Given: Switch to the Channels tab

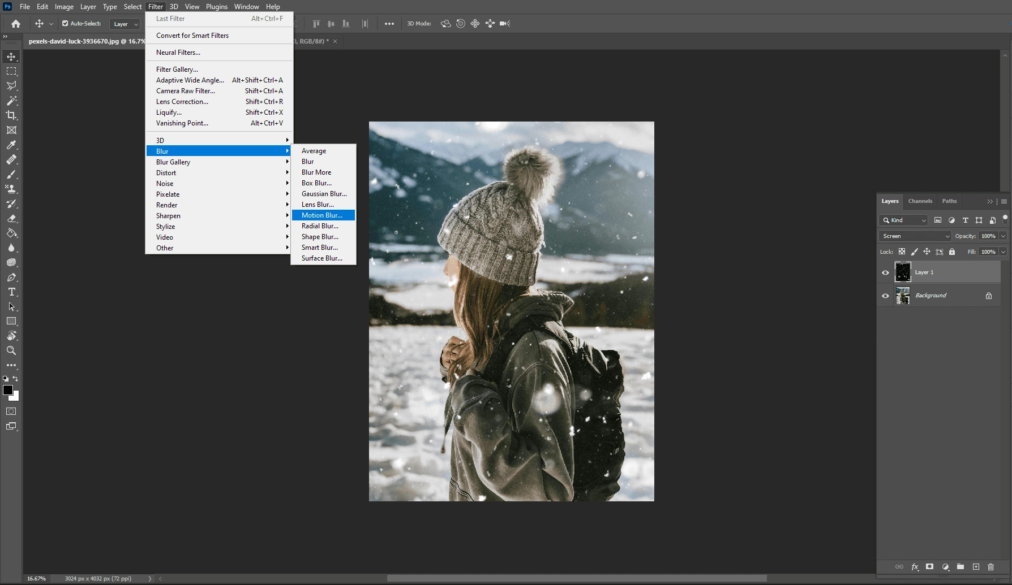Looking at the screenshot, I should point(920,201).
